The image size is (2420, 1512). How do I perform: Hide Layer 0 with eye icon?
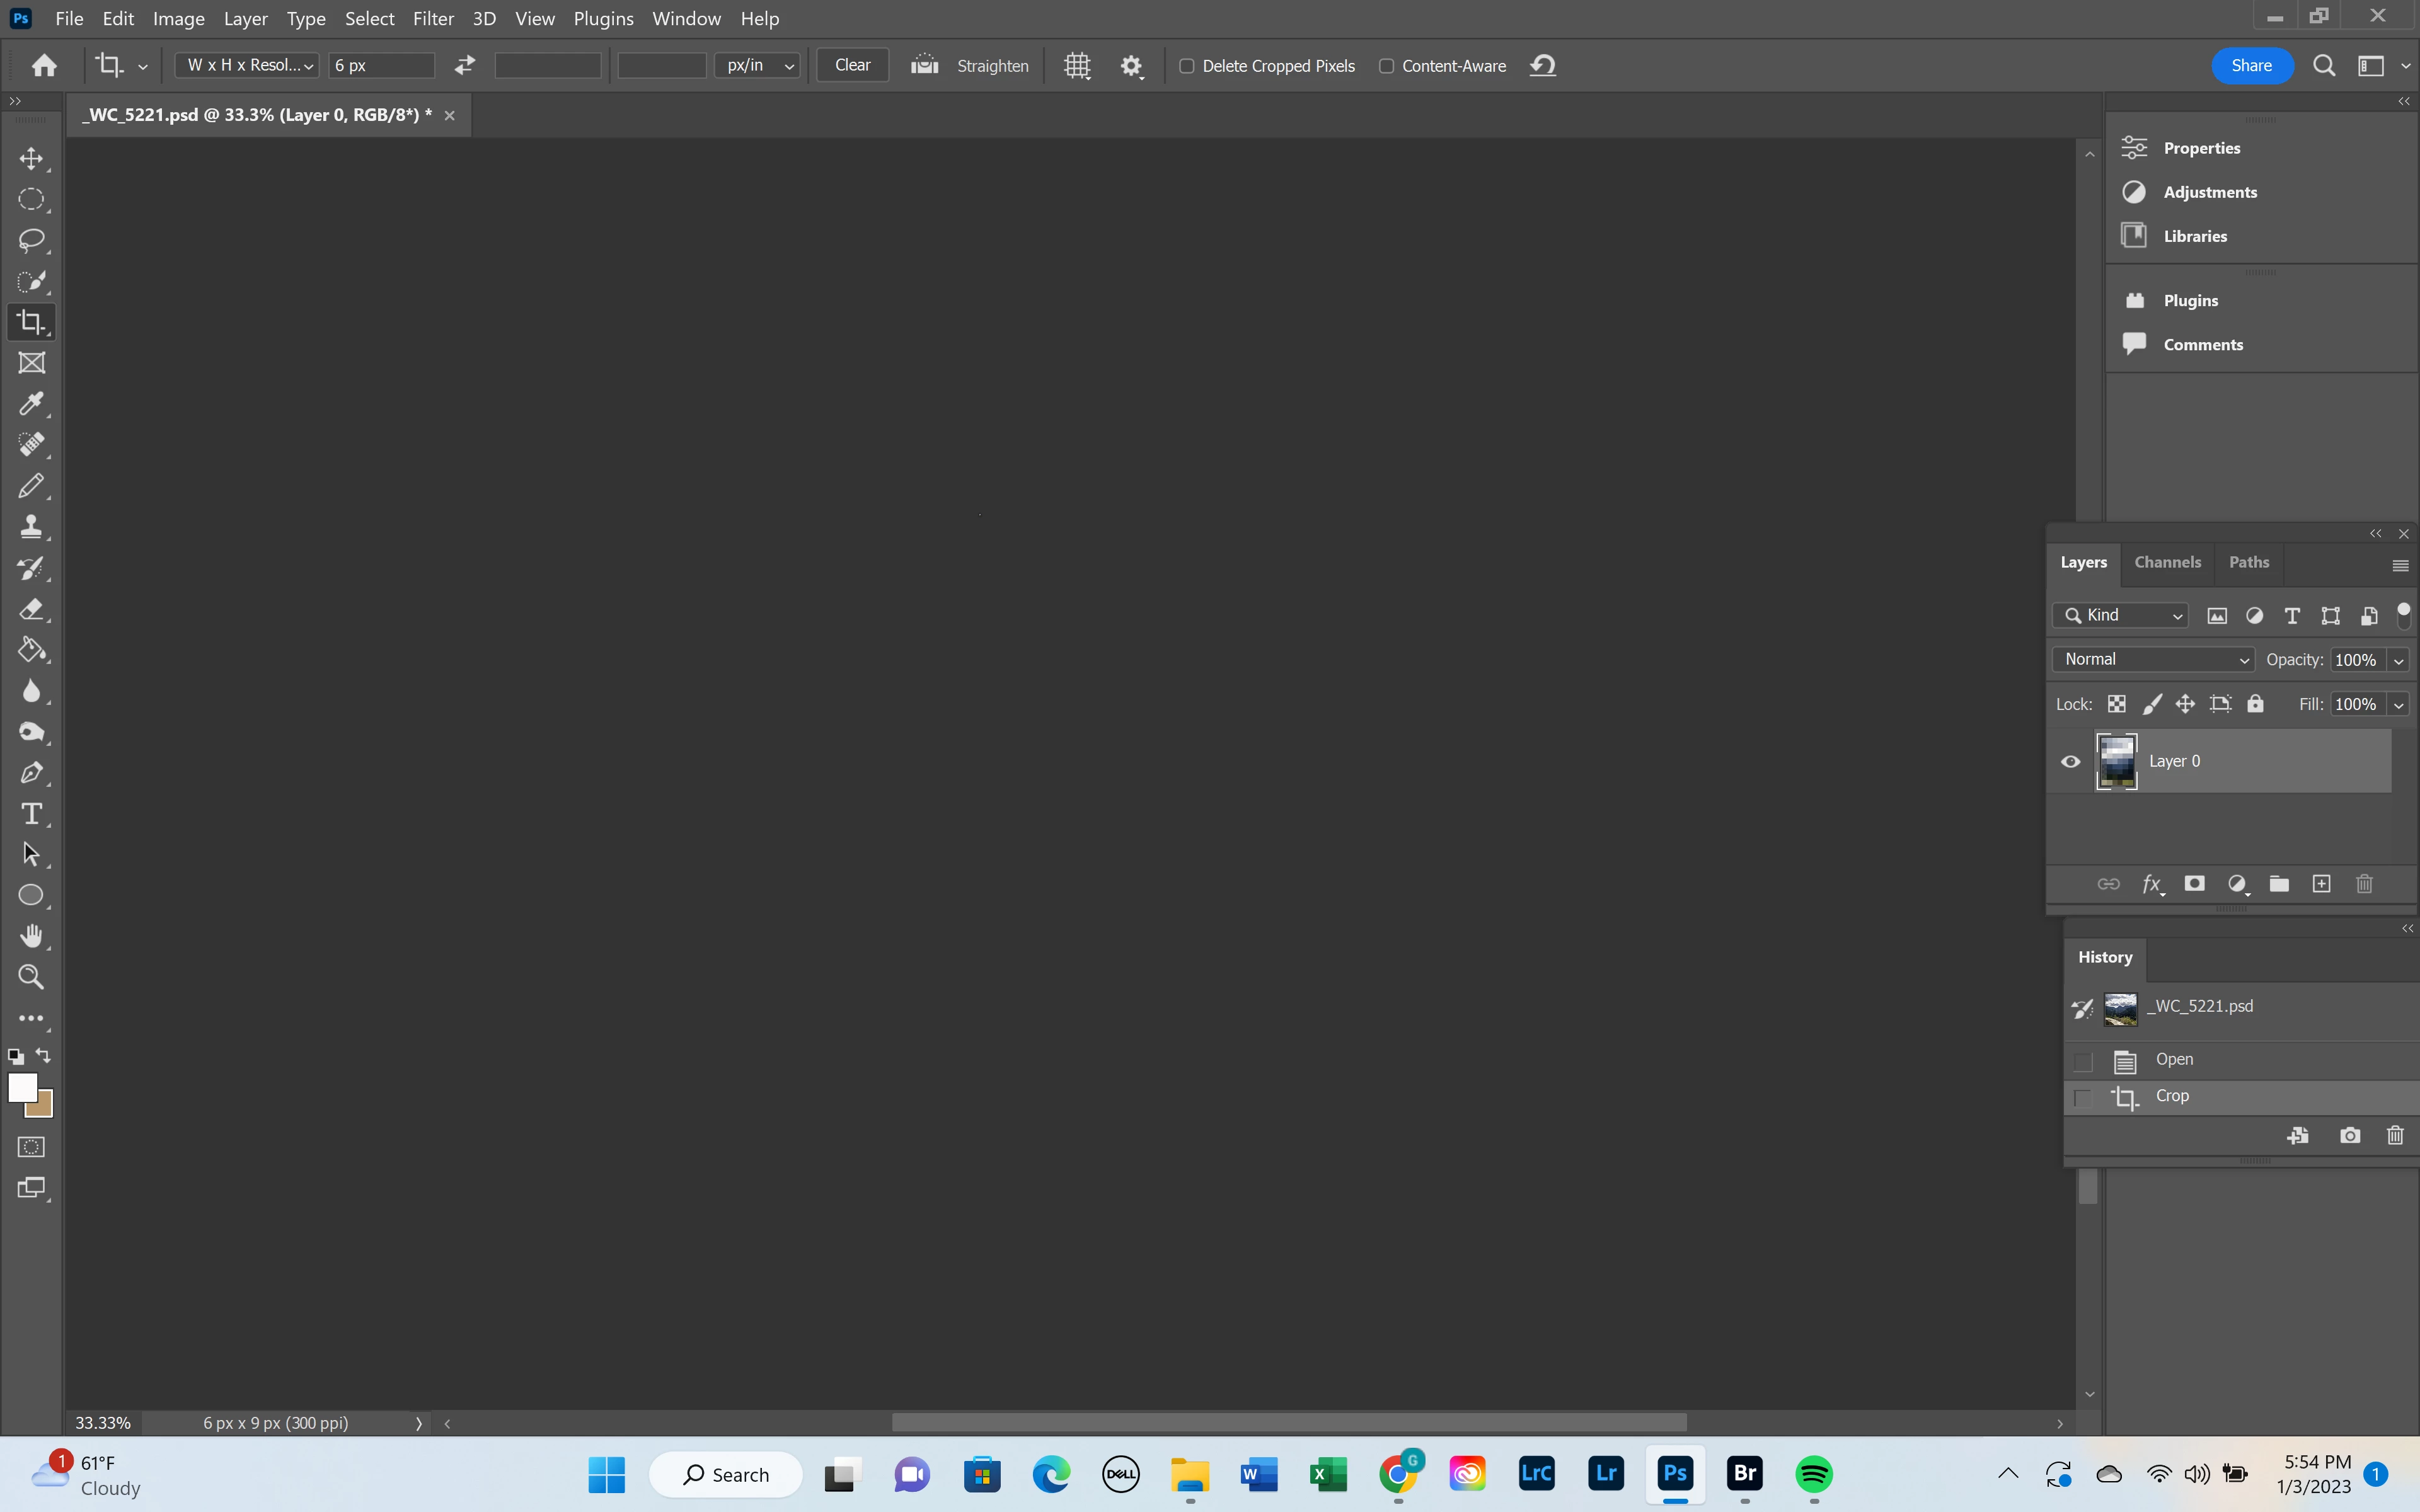2070,762
